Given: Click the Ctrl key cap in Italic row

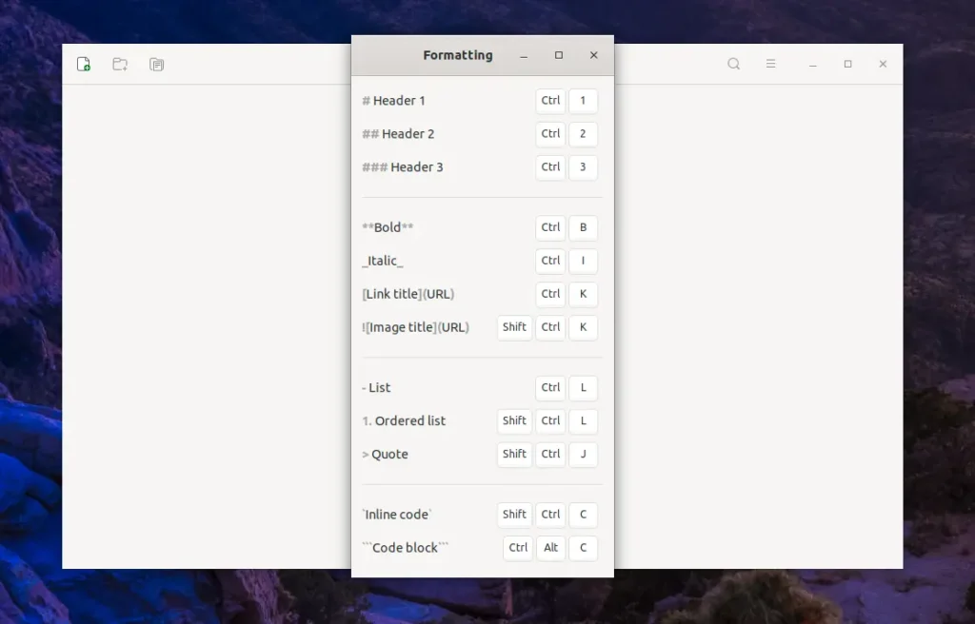Looking at the screenshot, I should pos(550,261).
